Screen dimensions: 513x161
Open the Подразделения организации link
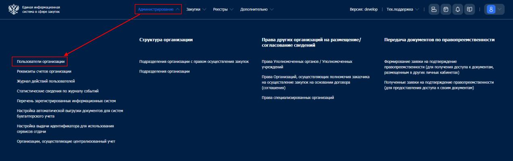(164, 71)
